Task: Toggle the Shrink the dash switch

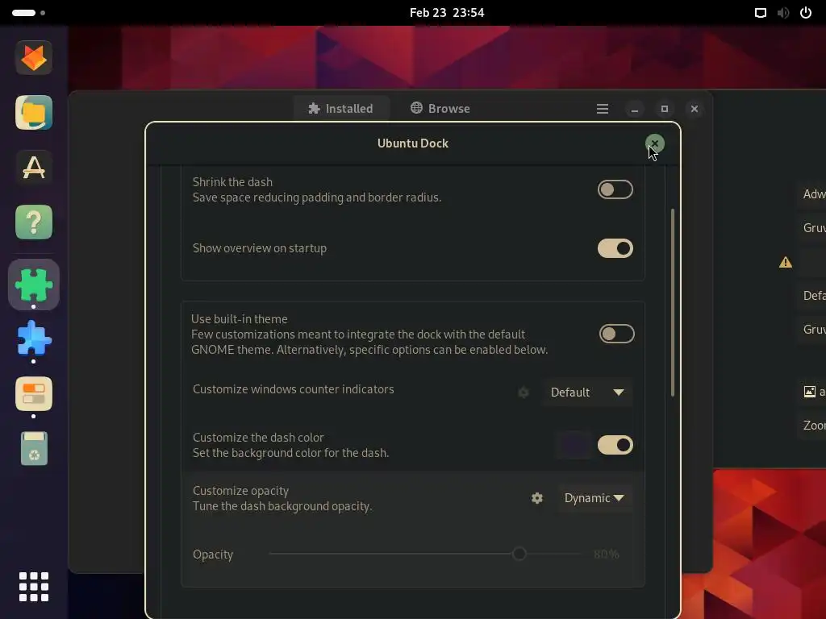Action: pos(615,189)
